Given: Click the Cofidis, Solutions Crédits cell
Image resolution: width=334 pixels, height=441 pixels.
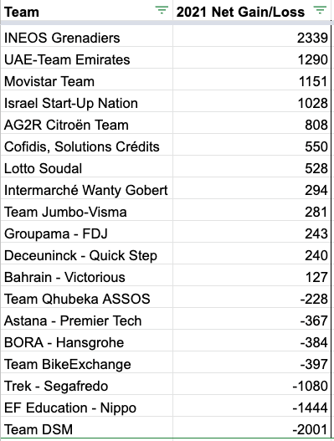Looking at the screenshot, I should [87, 146].
